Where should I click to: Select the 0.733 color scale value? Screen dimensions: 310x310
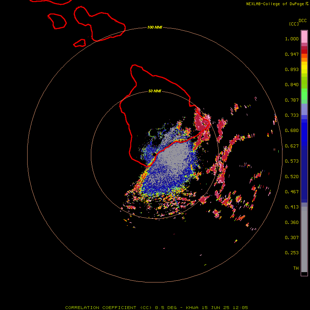coord(292,115)
